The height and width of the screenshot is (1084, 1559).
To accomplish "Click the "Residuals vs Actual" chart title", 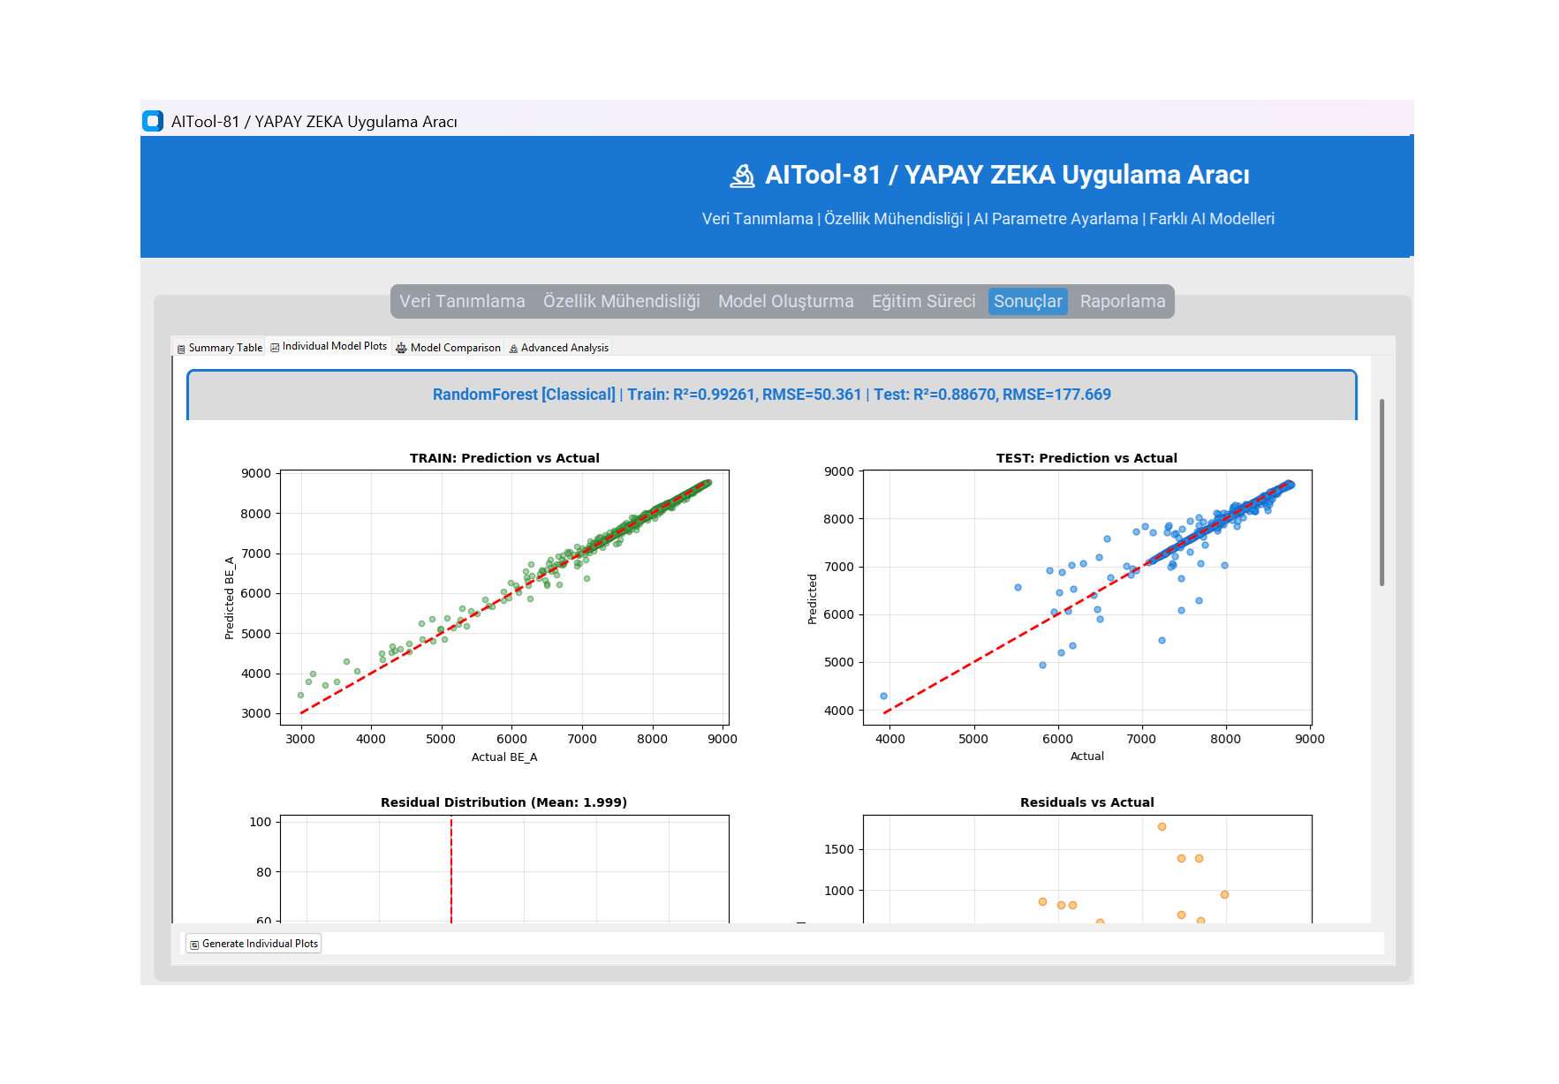I will pyautogui.click(x=1086, y=802).
